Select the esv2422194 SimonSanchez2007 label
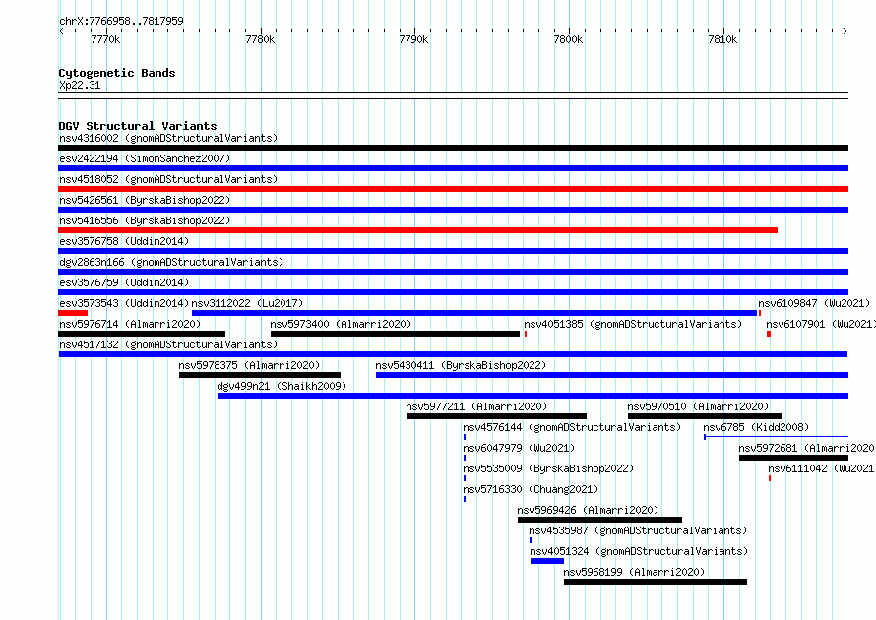Image resolution: width=876 pixels, height=620 pixels. [145, 158]
